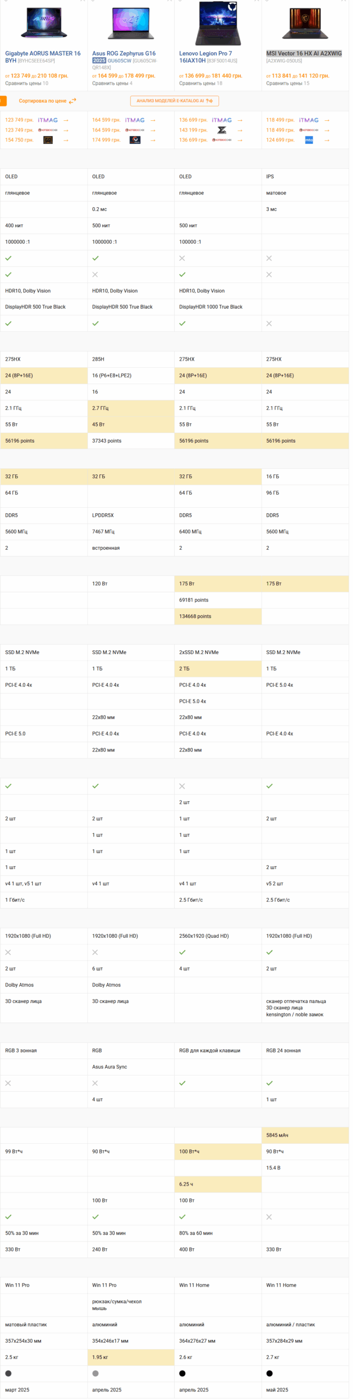Open the iTMAG logo in the Lenovo Legion offers
This screenshot has width=353, height=1399.
pos(221,120)
